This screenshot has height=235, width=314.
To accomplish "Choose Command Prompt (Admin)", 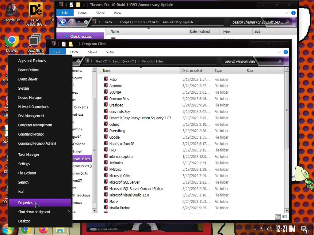I will click(40, 143).
